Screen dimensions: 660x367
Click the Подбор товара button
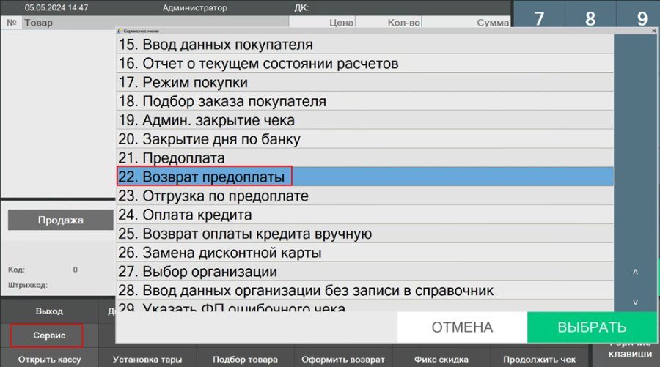pos(246,360)
